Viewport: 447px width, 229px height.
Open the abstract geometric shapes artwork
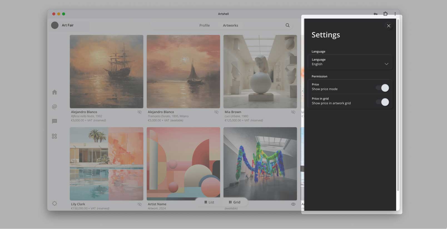(183, 164)
